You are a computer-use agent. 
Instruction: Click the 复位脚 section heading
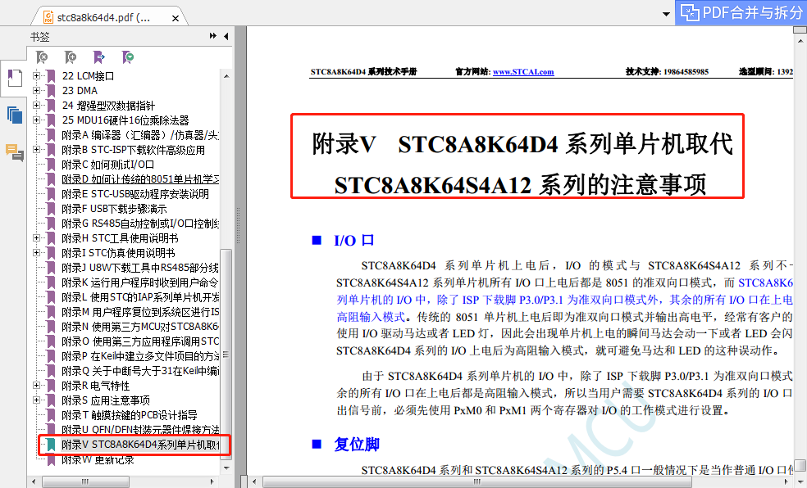click(x=357, y=445)
